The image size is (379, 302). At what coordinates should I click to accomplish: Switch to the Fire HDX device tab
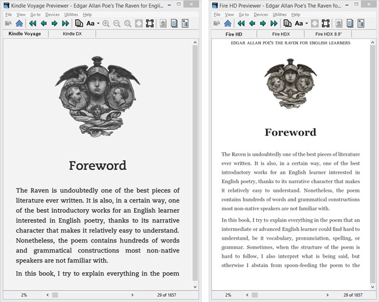tap(281, 34)
